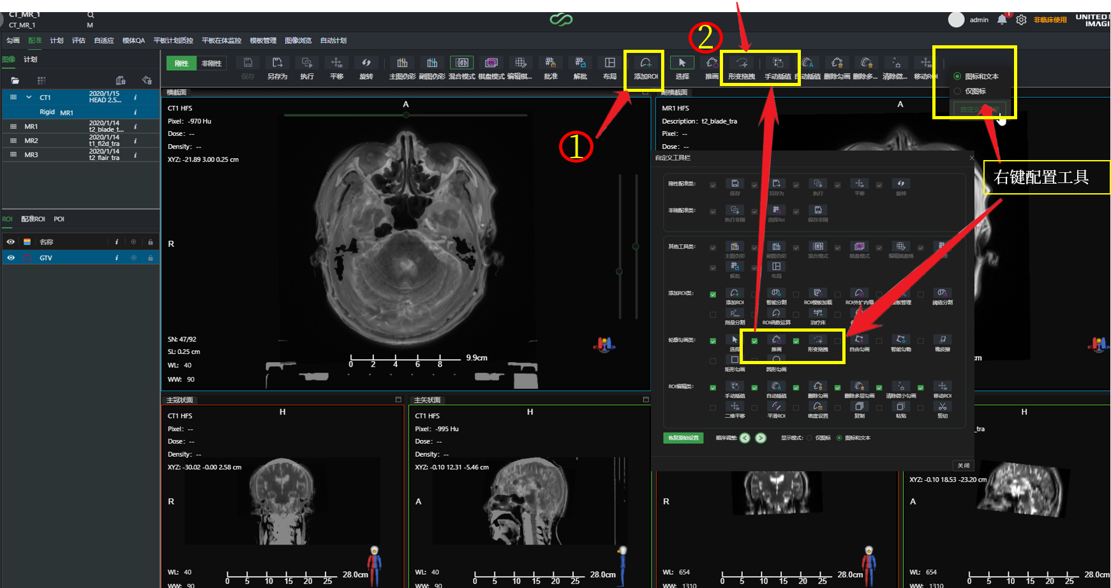Collapse the CT1 tree node chevron

pos(29,98)
